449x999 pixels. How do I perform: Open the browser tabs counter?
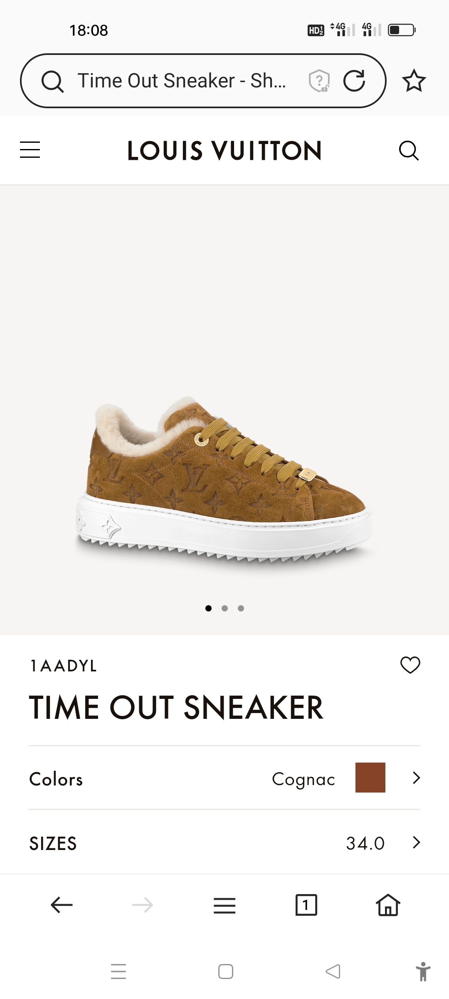[306, 905]
